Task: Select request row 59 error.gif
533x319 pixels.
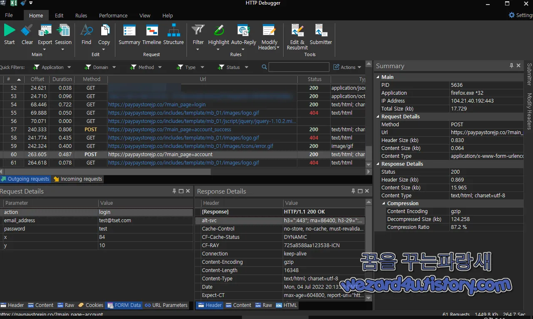Action: (x=182, y=146)
